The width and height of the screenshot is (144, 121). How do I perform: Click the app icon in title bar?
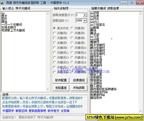2,3
